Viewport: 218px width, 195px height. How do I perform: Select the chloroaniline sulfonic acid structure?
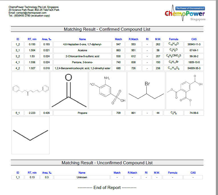coord(108,90)
